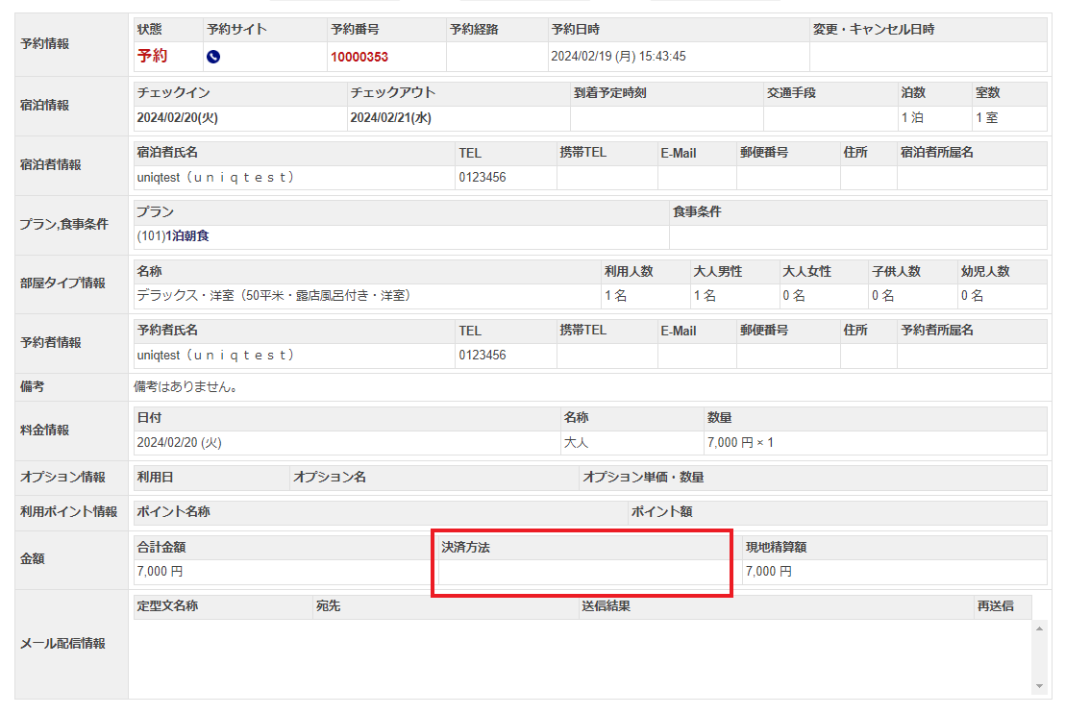Open reservation number 10000353
1065x714 pixels.
359,57
